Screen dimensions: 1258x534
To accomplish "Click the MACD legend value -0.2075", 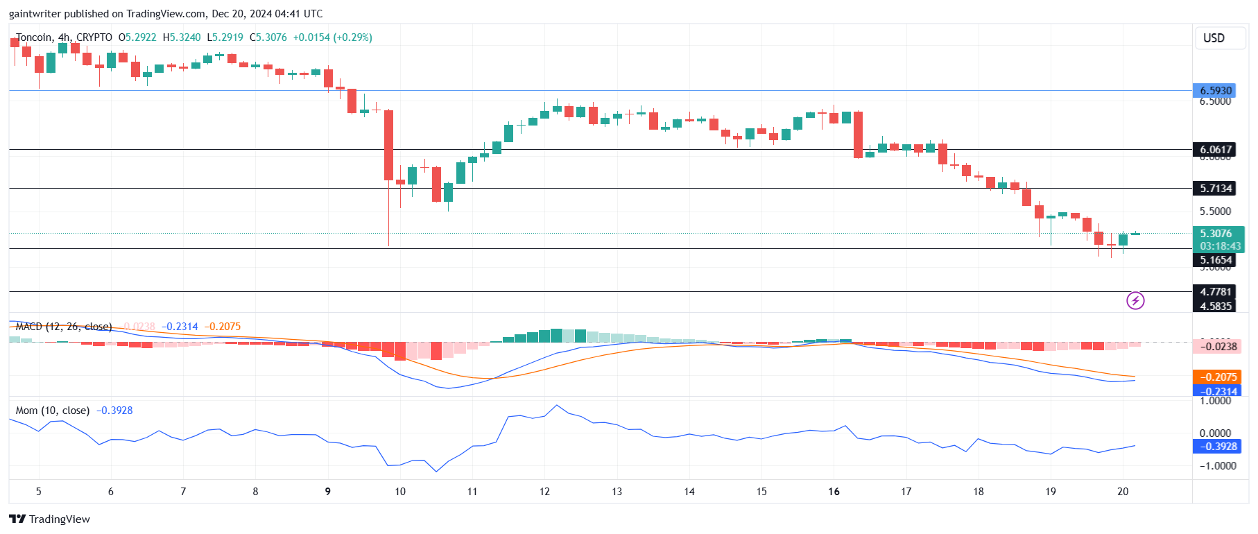I will pyautogui.click(x=223, y=327).
